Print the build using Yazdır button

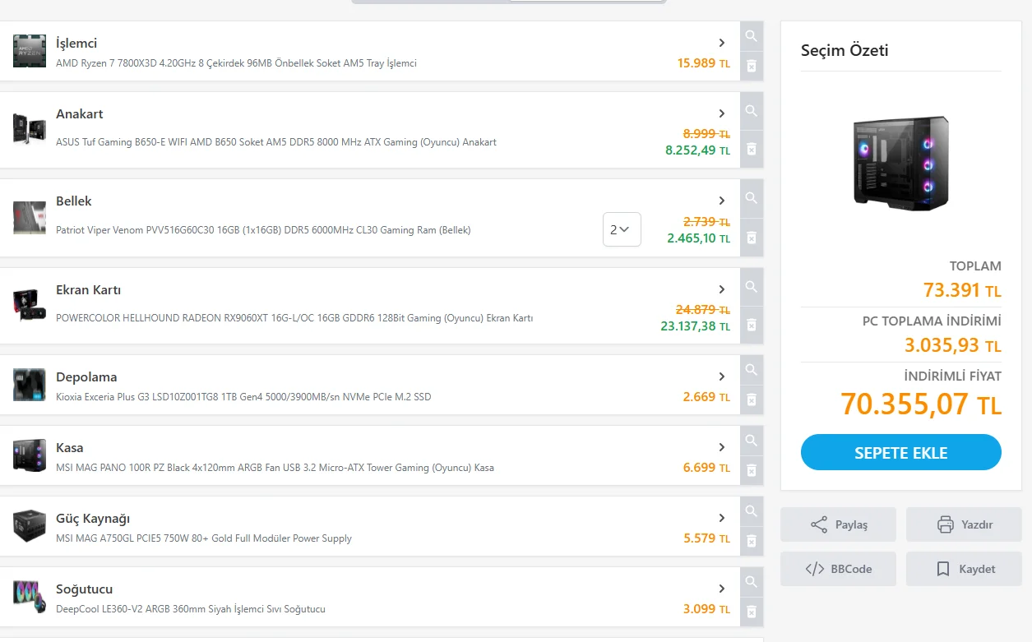964,524
